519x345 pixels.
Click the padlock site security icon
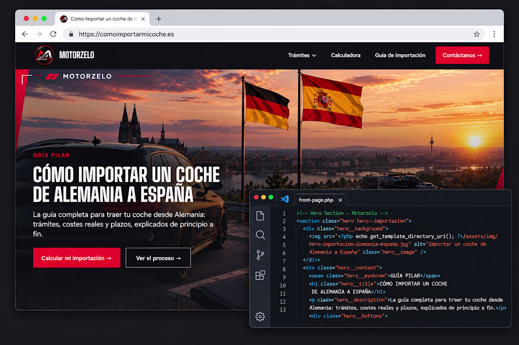(x=71, y=34)
